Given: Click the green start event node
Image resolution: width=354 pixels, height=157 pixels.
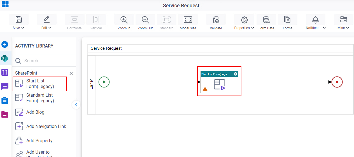Looking at the screenshot, I should point(104,82).
